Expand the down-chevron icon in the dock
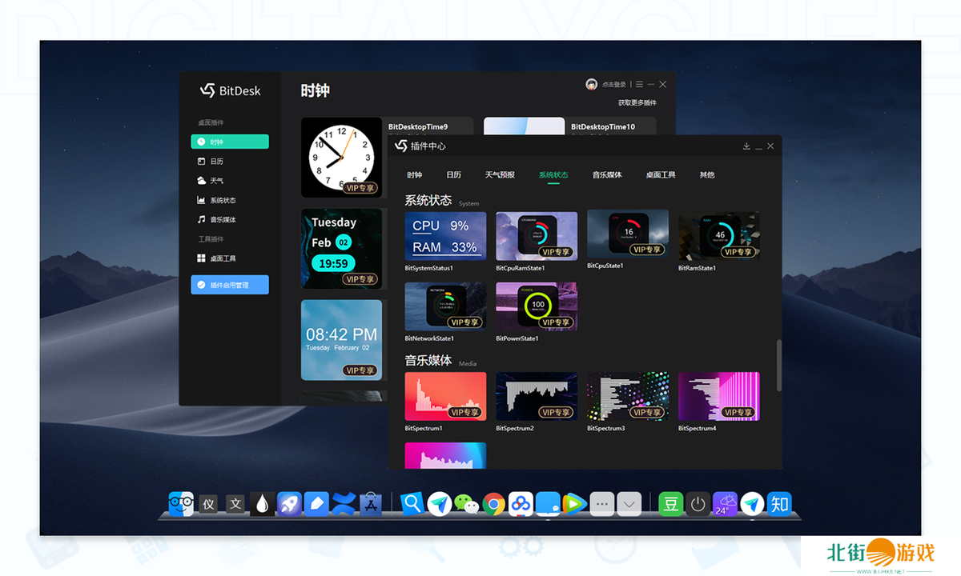The height and width of the screenshot is (576, 961). 629,503
